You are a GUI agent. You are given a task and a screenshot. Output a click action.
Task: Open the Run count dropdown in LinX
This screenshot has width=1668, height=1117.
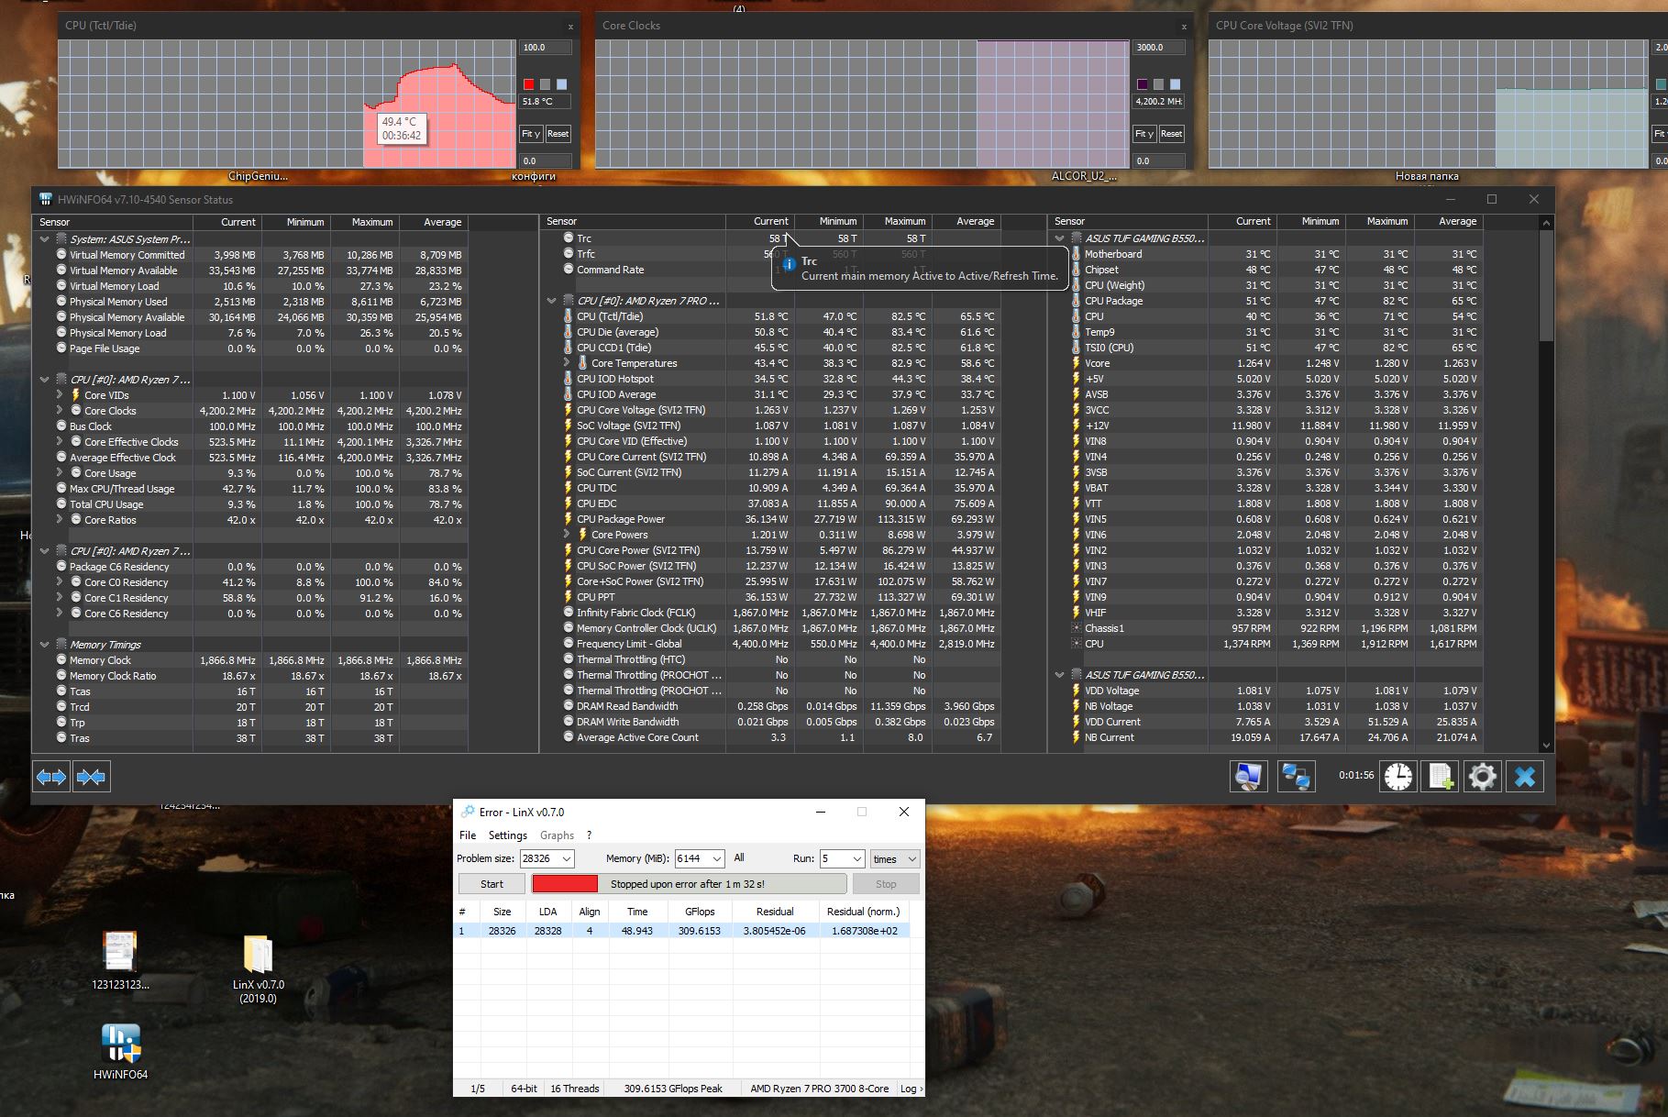click(856, 859)
